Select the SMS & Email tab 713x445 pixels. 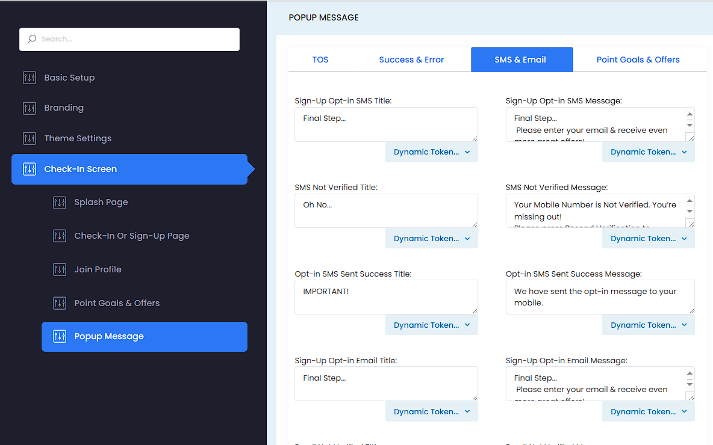[522, 60]
